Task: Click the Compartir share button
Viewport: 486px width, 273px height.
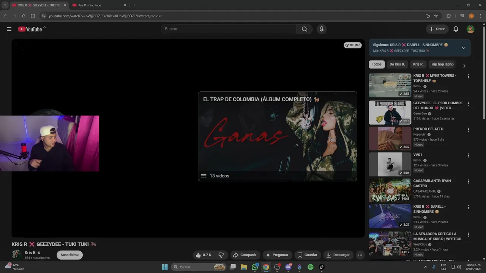Action: click(x=245, y=255)
